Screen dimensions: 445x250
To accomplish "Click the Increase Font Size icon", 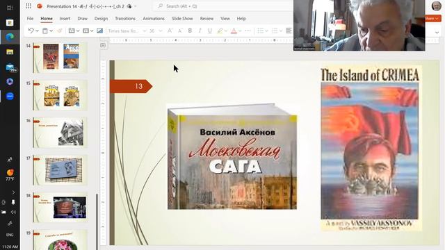I will point(170,31).
